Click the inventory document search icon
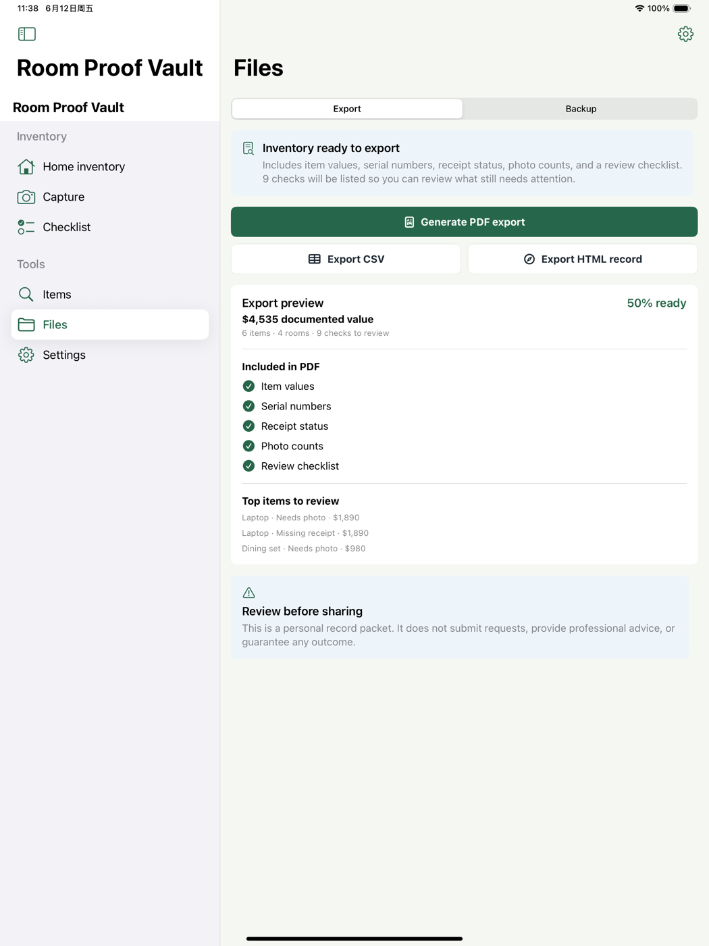Viewport: 709px width, 946px height. (248, 148)
